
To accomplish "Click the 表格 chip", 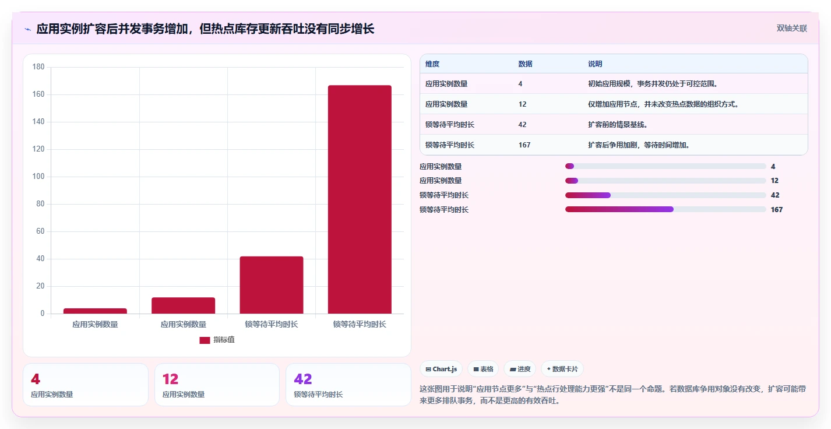I will click(x=483, y=369).
